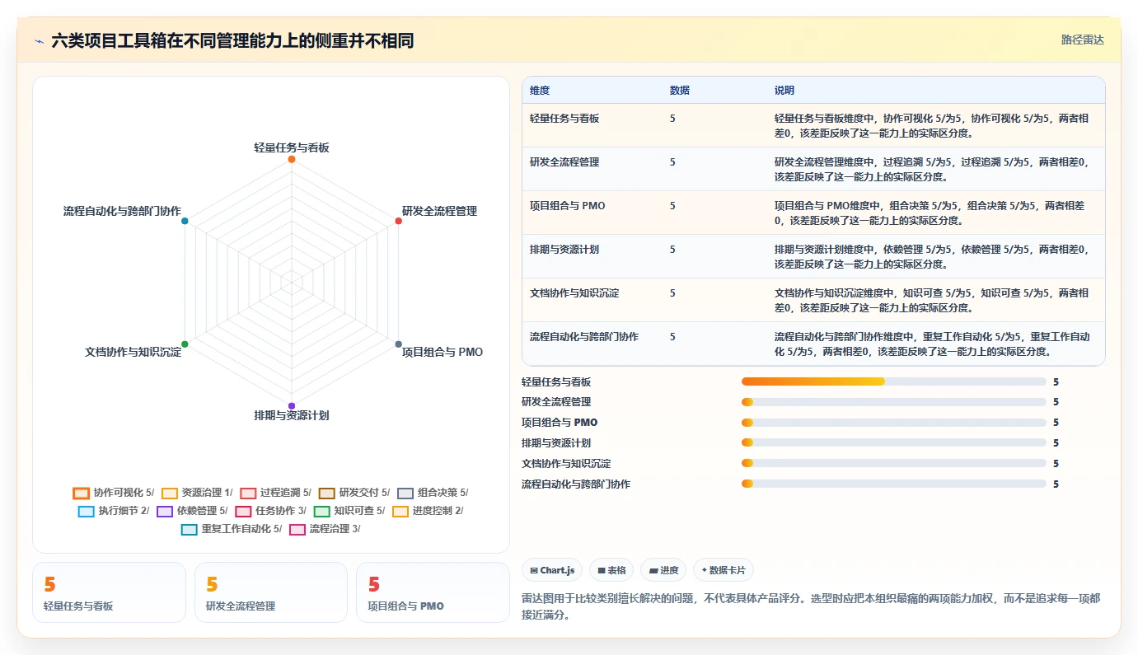Select the 轻量任务与看板 table row name
This screenshot has width=1138, height=655.
[x=564, y=118]
